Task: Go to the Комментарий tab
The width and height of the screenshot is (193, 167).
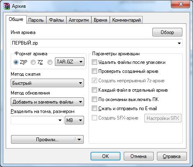Action: coord(126,20)
